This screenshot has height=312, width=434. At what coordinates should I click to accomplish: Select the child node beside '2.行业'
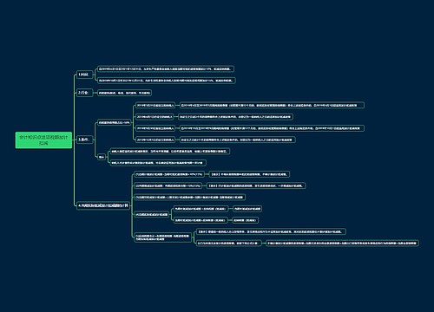[124, 93]
